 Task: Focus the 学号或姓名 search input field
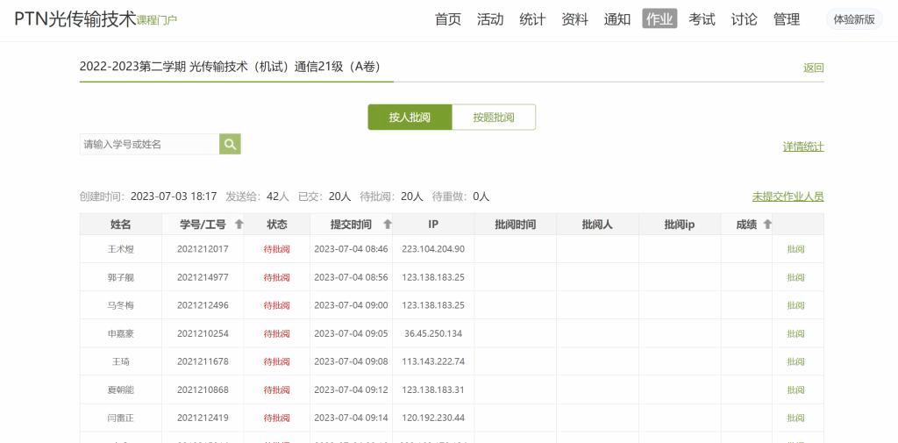149,144
